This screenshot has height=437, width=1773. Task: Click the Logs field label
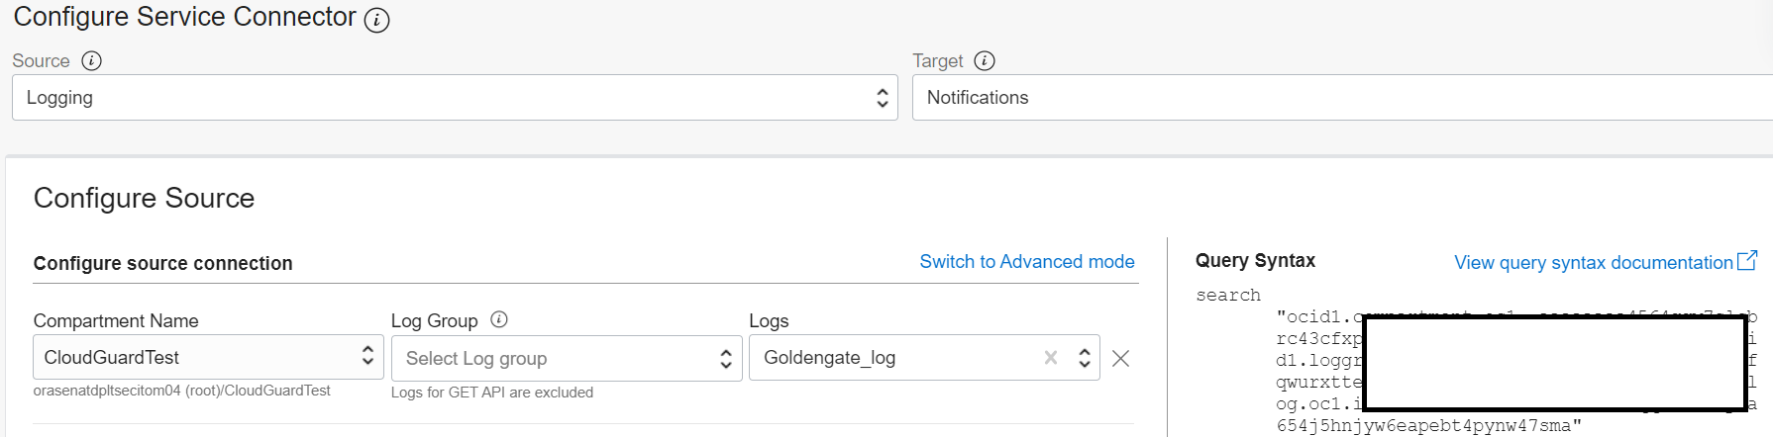[x=769, y=321]
